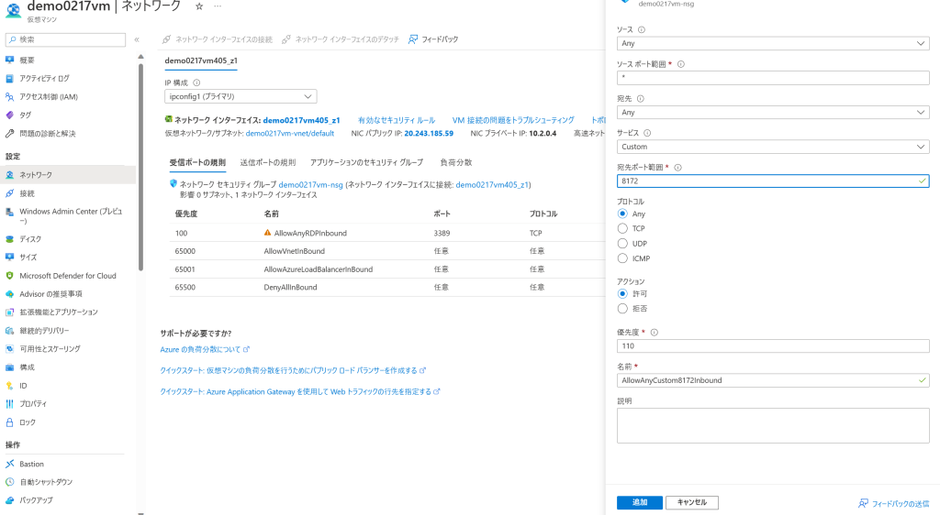Image resolution: width=940 pixels, height=515 pixels.
Task: Open the demo0217vm-vnet/default subnet link
Action: (x=289, y=134)
